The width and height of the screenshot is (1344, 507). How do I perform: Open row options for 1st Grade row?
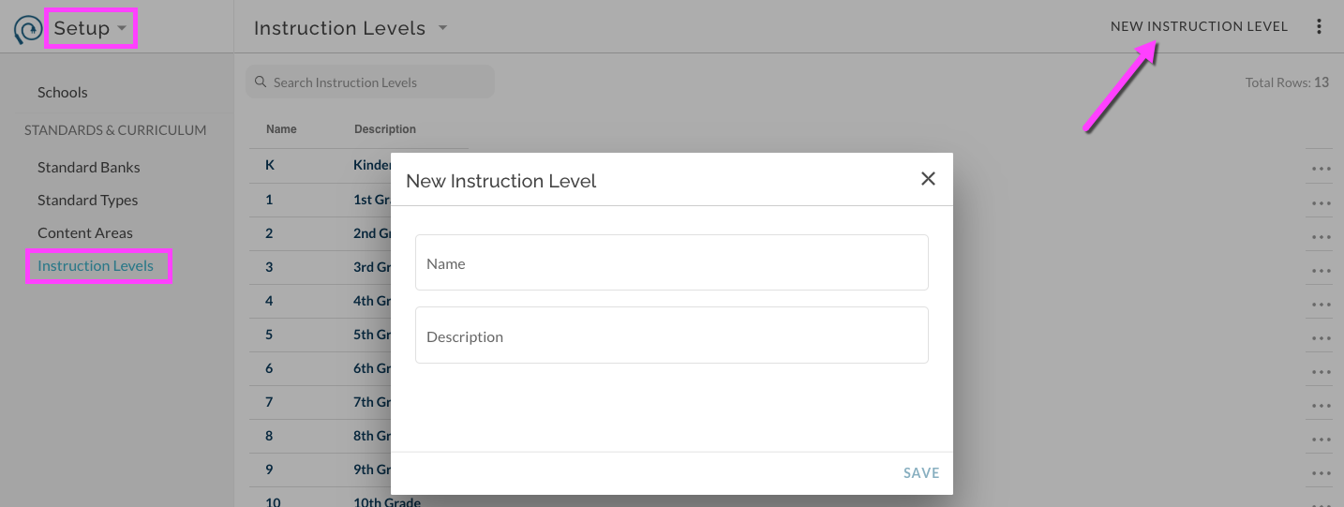pos(1322,202)
